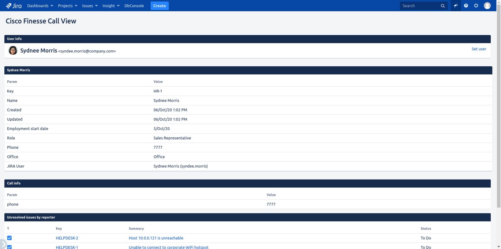Open the DbConsole menu item
This screenshot has height=249, width=501.
click(x=134, y=6)
